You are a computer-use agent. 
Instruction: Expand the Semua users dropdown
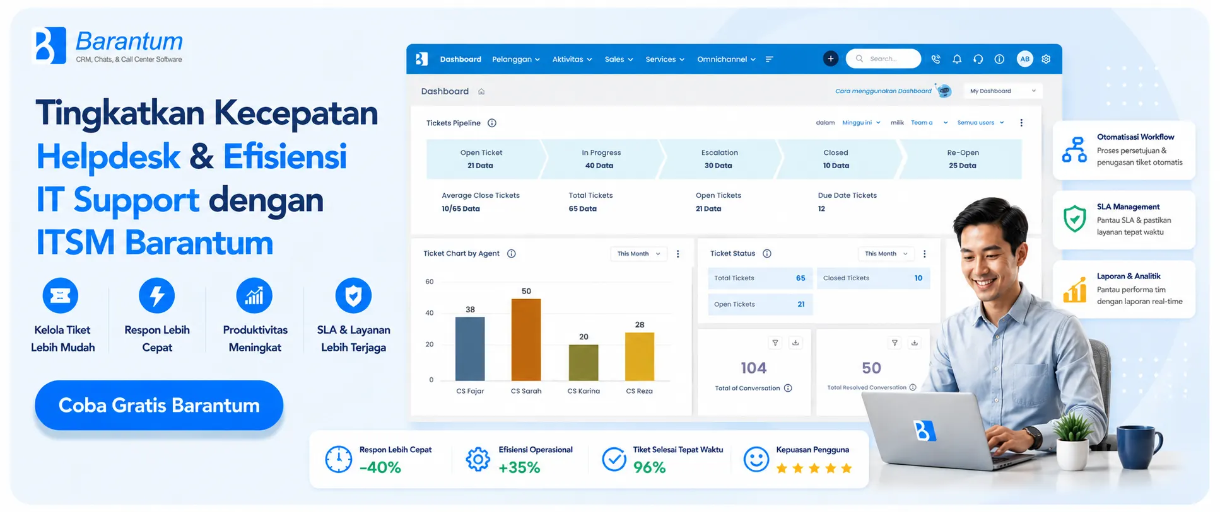980,123
